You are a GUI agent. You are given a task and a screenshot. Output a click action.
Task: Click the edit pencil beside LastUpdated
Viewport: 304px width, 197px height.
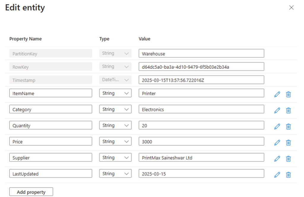coord(277,175)
